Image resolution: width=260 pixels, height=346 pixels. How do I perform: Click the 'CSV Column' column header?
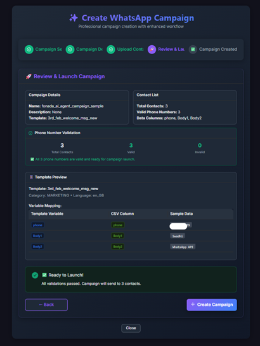(x=122, y=214)
